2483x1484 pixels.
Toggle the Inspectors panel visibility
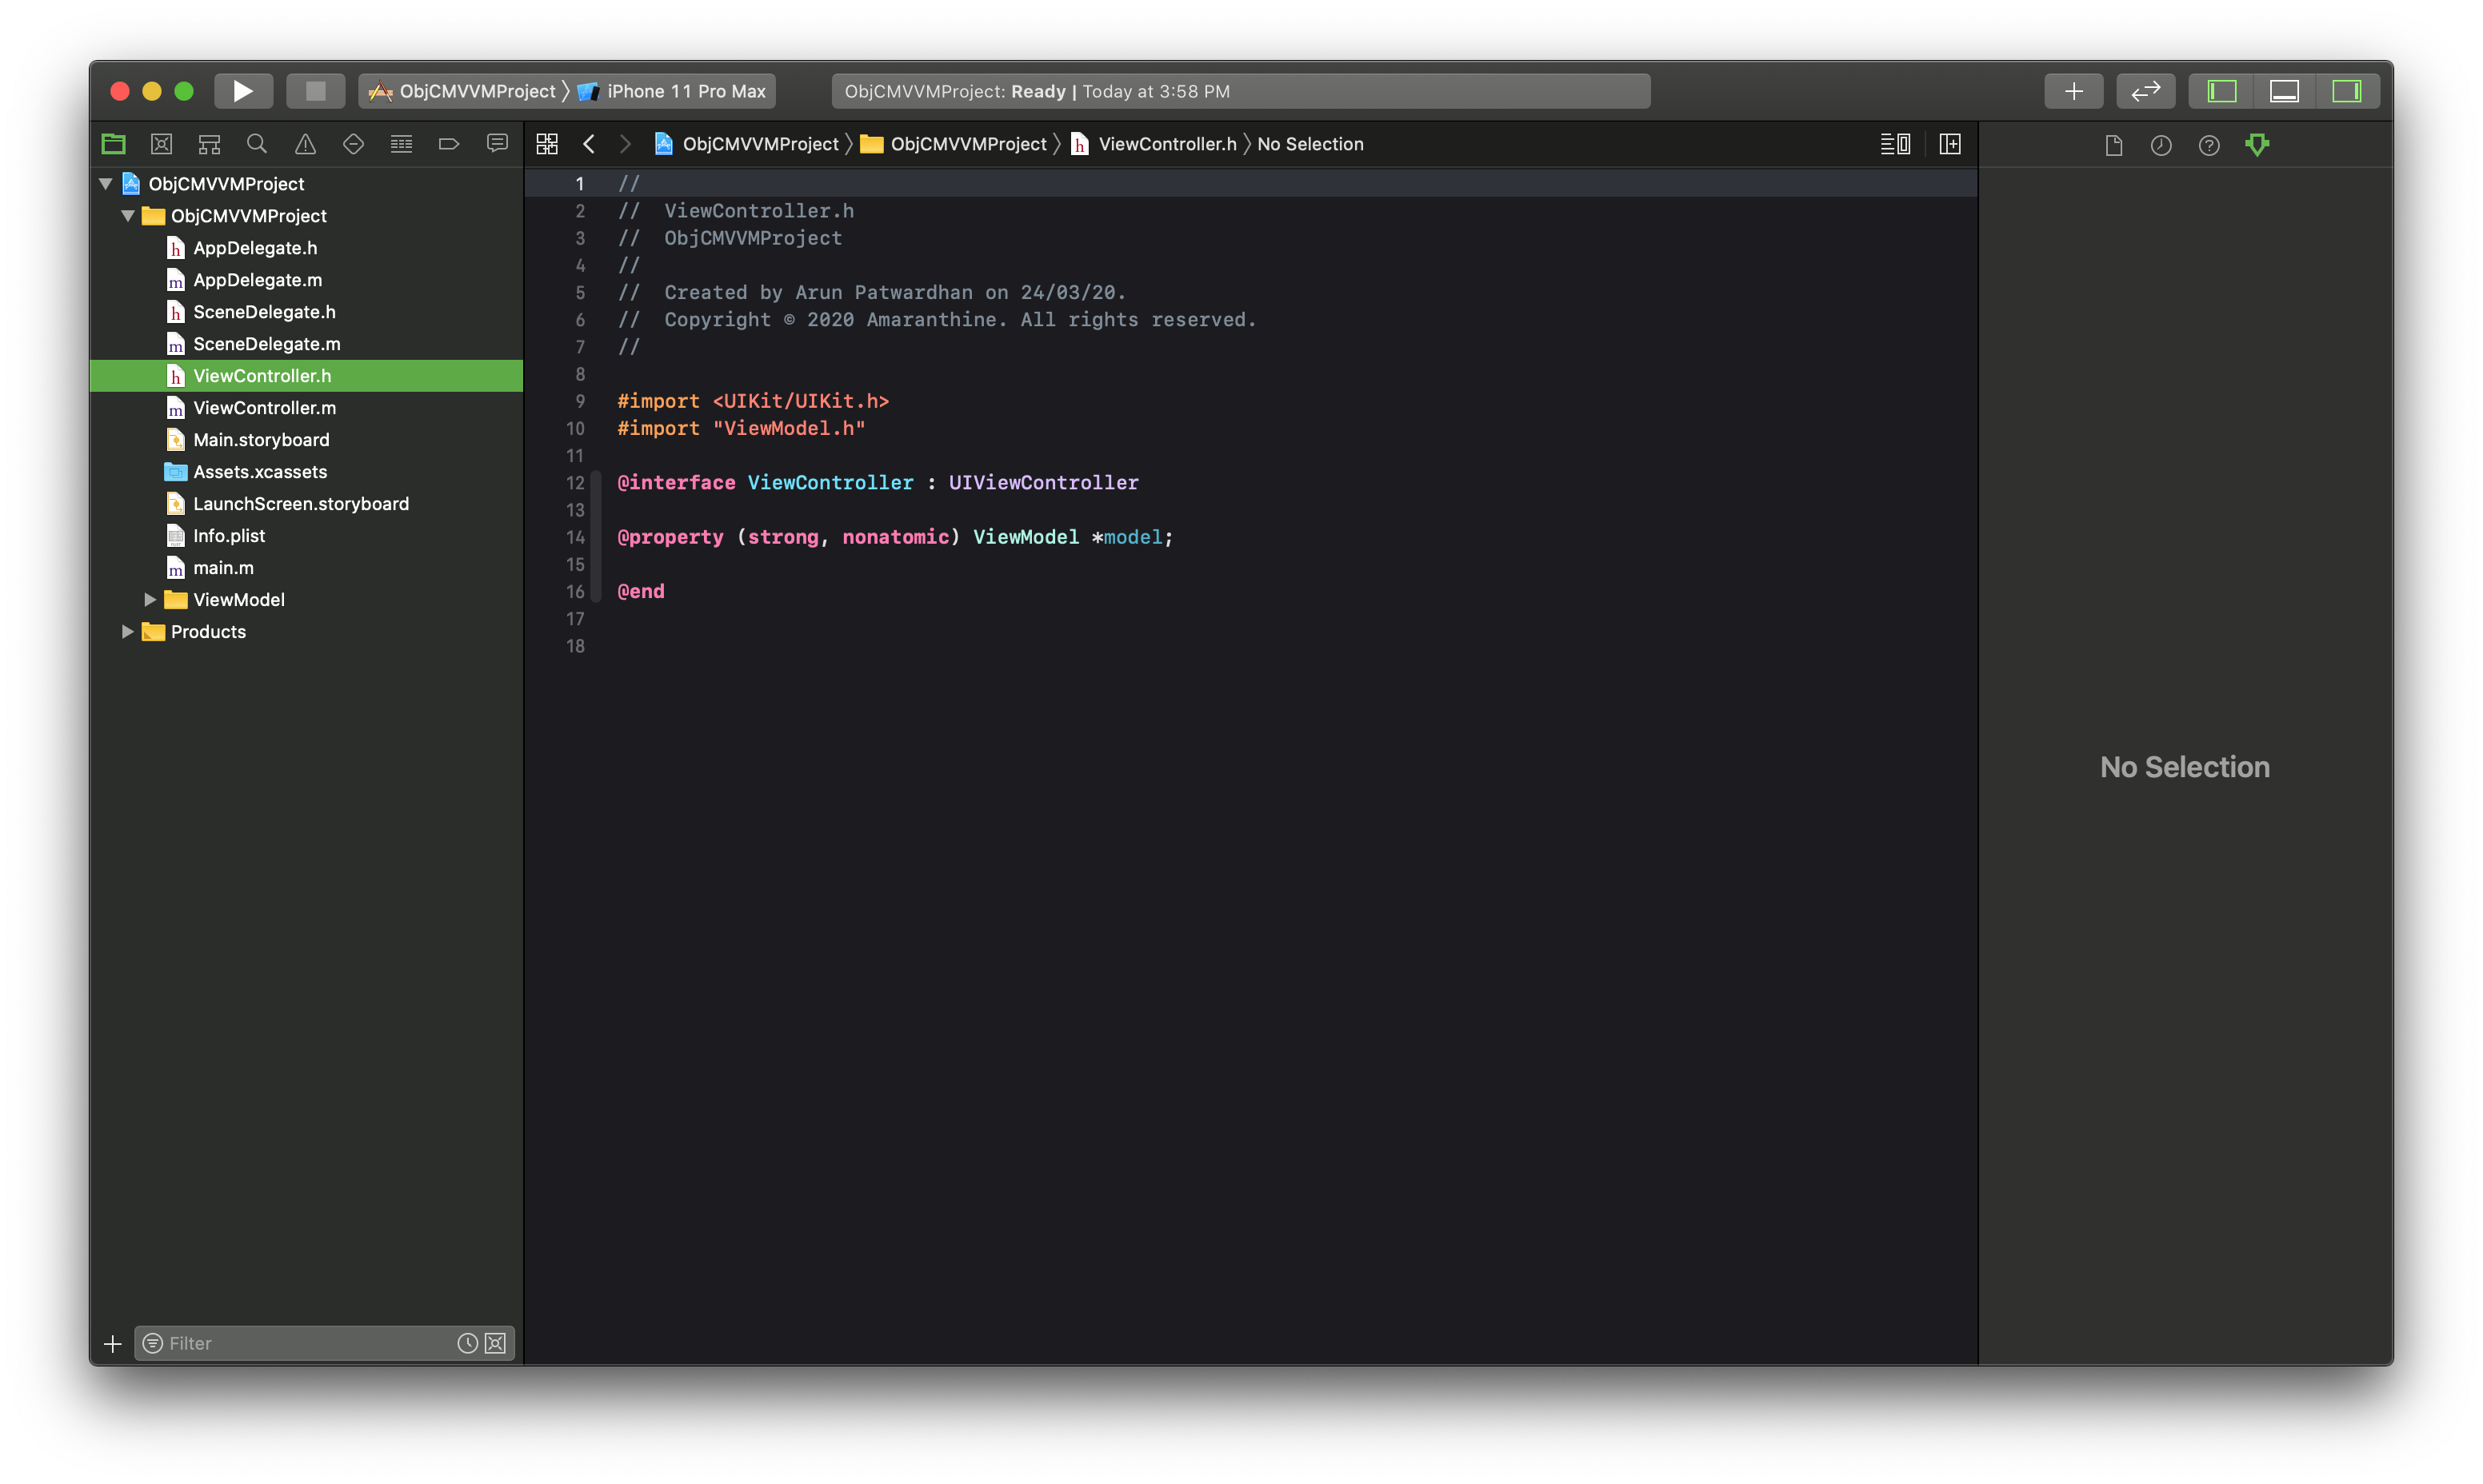2346,91
